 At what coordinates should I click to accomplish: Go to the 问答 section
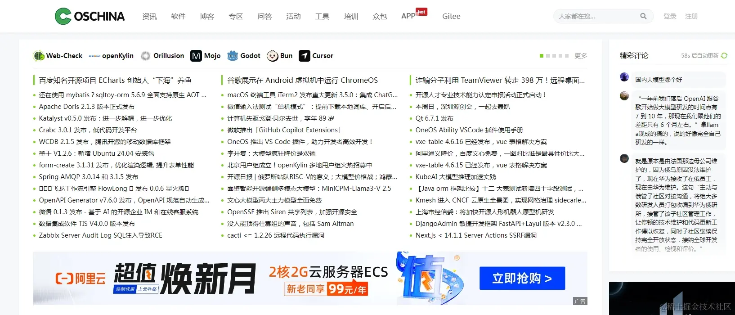tap(264, 16)
